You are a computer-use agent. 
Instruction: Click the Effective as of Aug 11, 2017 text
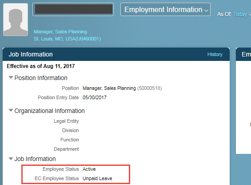click(41, 66)
